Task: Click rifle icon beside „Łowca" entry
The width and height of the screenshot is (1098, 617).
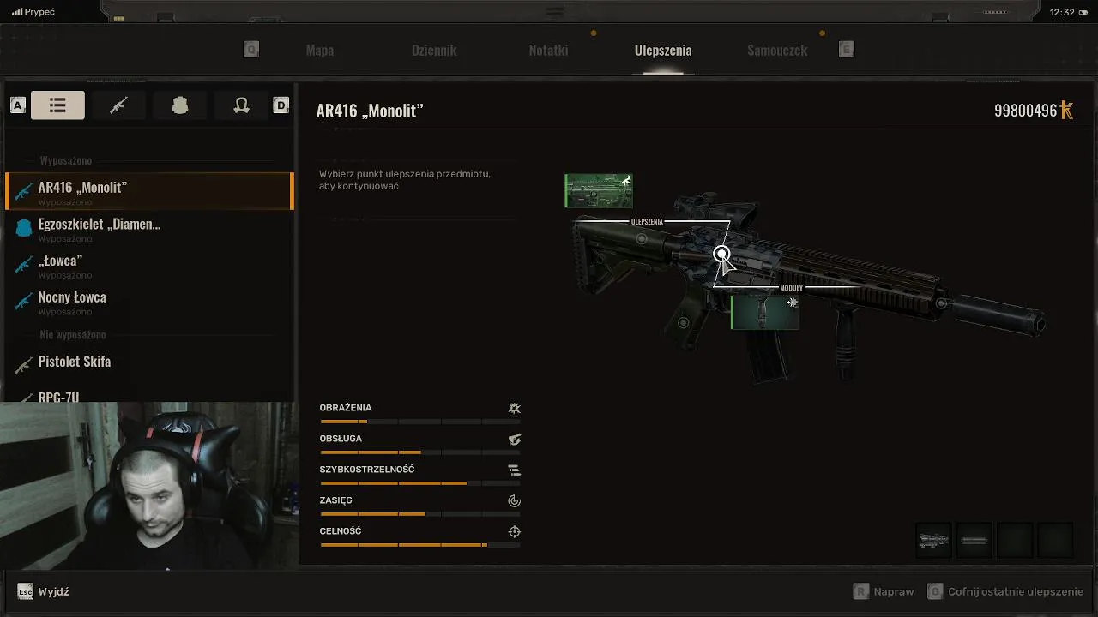Action: [24, 265]
